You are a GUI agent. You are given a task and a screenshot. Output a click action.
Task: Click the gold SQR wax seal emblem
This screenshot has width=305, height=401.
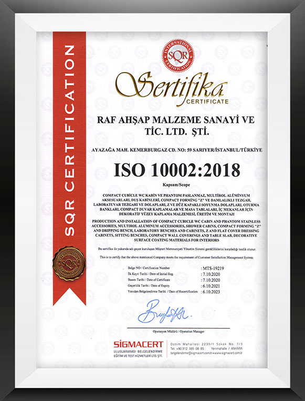[69, 263]
